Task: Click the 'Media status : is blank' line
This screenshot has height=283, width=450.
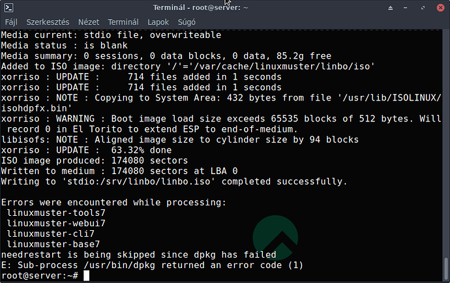Action: click(x=65, y=46)
